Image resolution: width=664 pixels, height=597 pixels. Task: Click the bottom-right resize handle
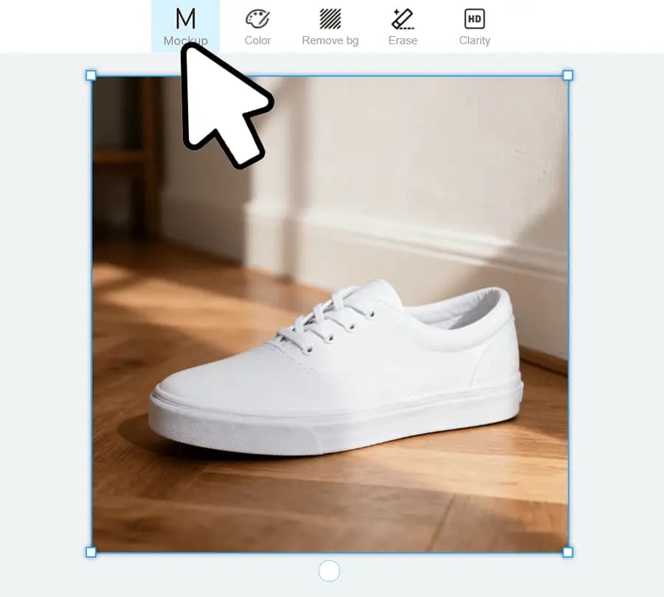coord(567,552)
